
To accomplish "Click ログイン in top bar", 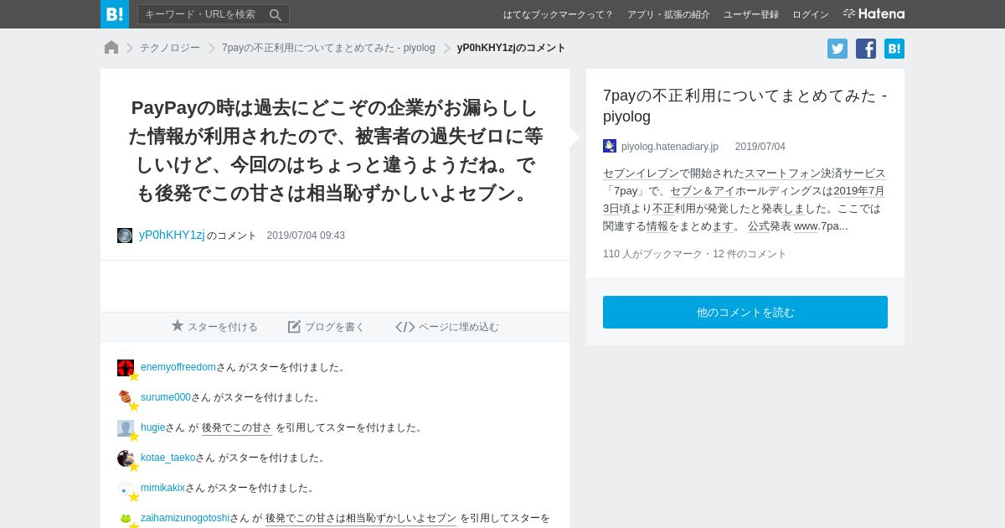I will tap(811, 14).
